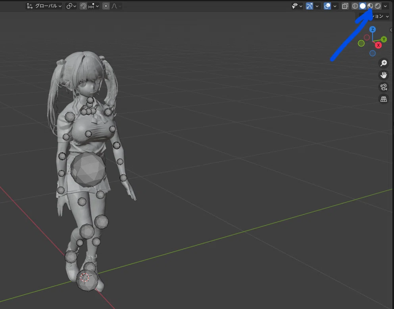Screen dimensions: 394x309
Task: Switch to material preview shading
Action: tap(370, 6)
